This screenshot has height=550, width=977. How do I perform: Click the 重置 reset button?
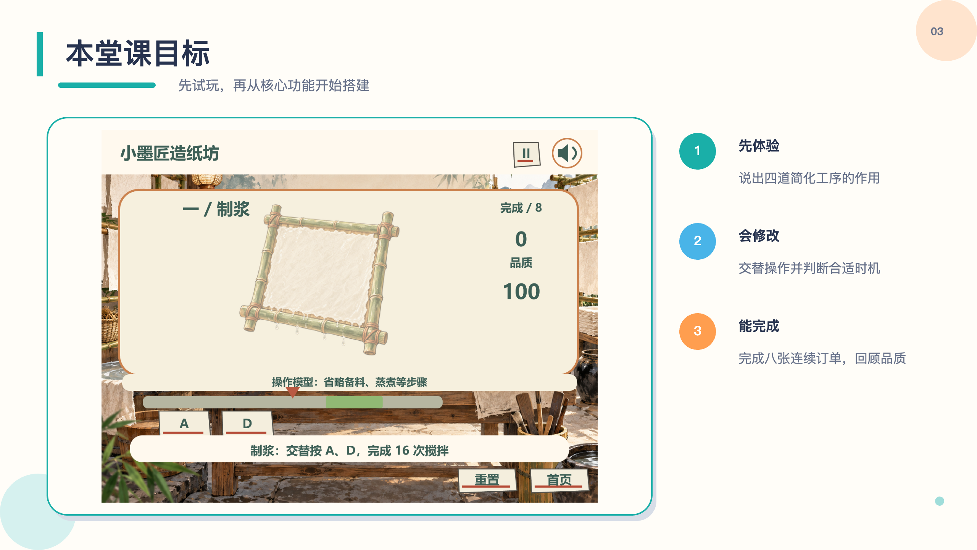487,480
